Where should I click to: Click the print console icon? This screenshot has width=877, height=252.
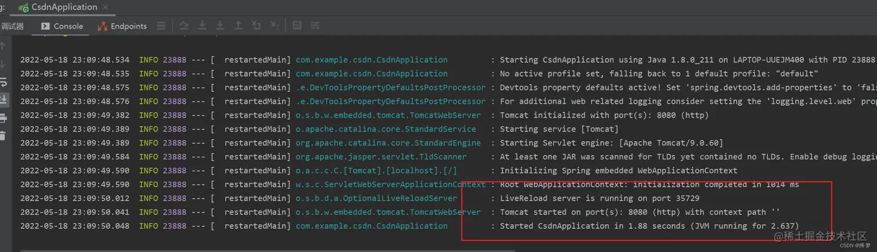click(x=3, y=118)
